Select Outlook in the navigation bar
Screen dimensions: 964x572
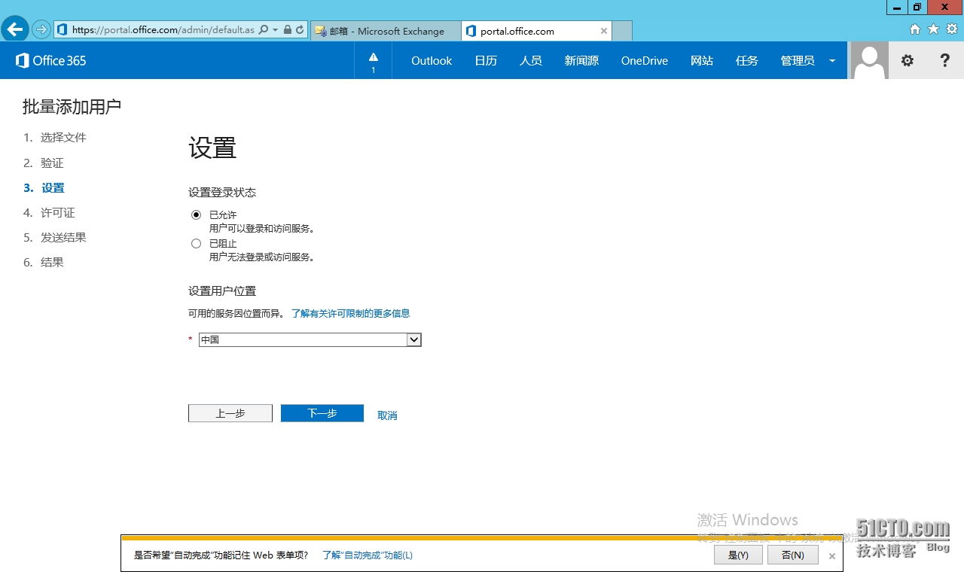pyautogui.click(x=431, y=60)
